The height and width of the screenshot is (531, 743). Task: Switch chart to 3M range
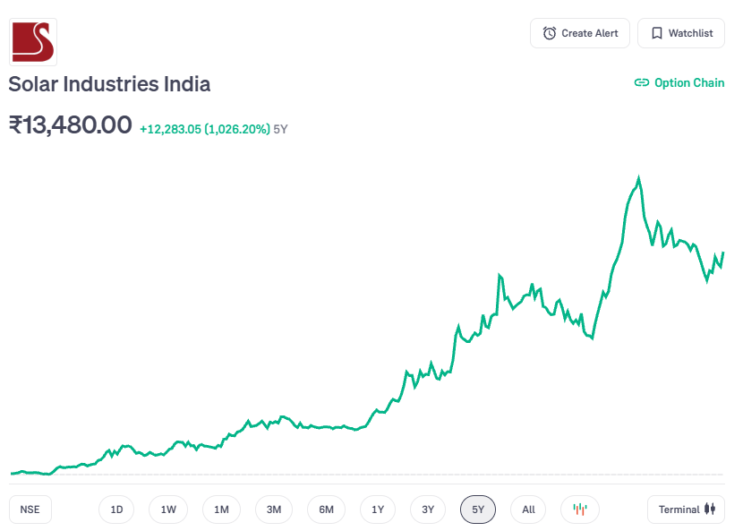[x=274, y=510]
